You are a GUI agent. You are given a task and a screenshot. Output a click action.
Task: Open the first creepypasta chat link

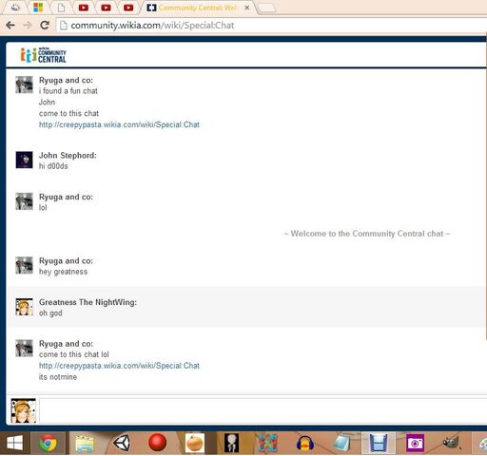[x=119, y=124]
